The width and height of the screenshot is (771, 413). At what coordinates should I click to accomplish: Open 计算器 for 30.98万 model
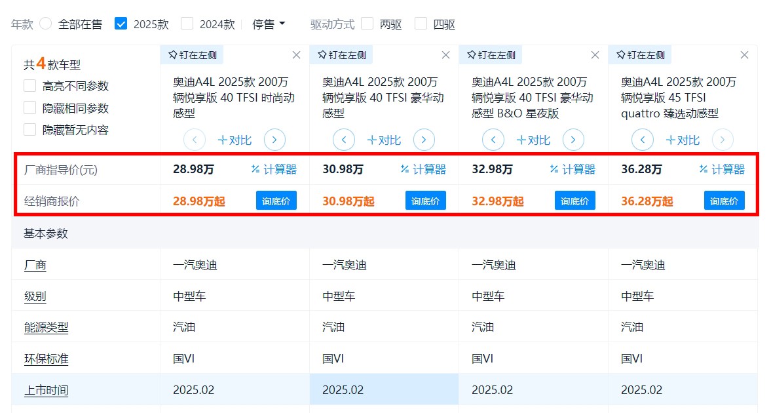click(x=423, y=169)
